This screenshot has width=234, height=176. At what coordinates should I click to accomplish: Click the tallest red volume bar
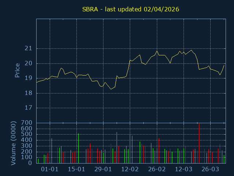pyautogui.click(x=199, y=144)
